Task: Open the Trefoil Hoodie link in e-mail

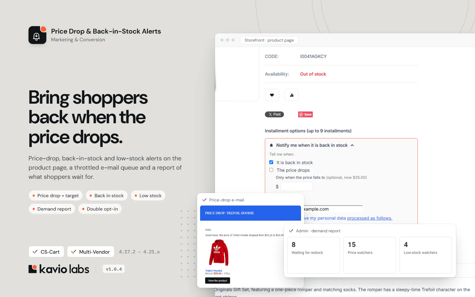Action: pyautogui.click(x=214, y=271)
